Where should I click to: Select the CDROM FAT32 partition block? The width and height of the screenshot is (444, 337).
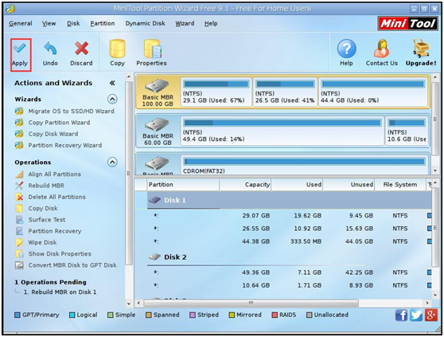click(x=305, y=165)
